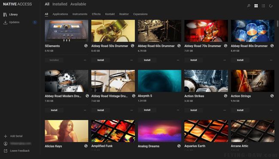Install Abbey Road 70s Drummer
Viewport: 279px width, 159px height.
194,60
